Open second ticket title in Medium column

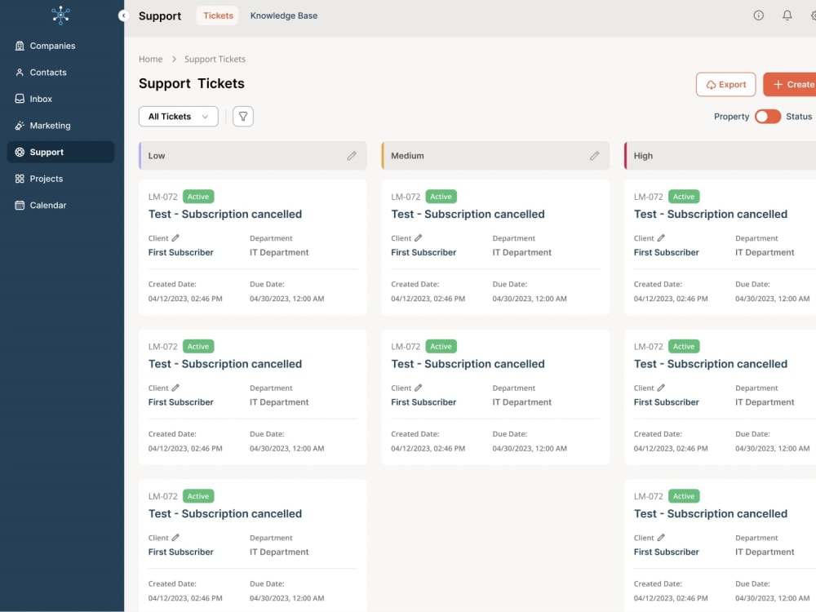[468, 364]
